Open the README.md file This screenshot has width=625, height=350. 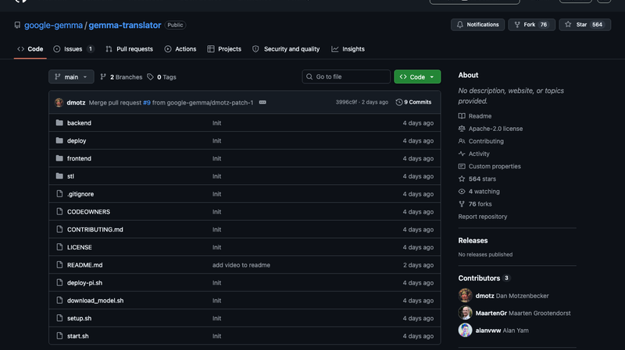click(85, 265)
